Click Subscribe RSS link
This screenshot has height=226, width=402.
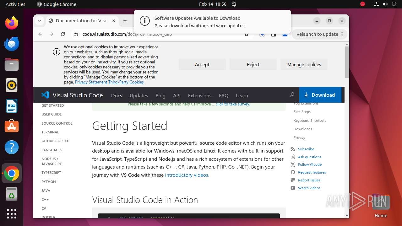[x=306, y=149]
